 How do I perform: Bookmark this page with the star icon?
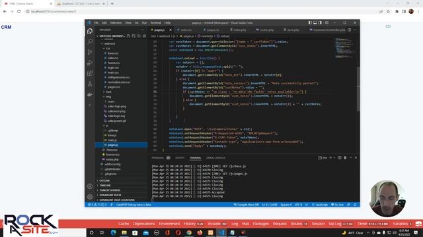pos(388,12)
